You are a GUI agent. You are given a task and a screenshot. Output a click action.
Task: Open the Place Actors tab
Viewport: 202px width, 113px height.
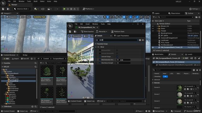pyautogui.click(x=174, y=13)
